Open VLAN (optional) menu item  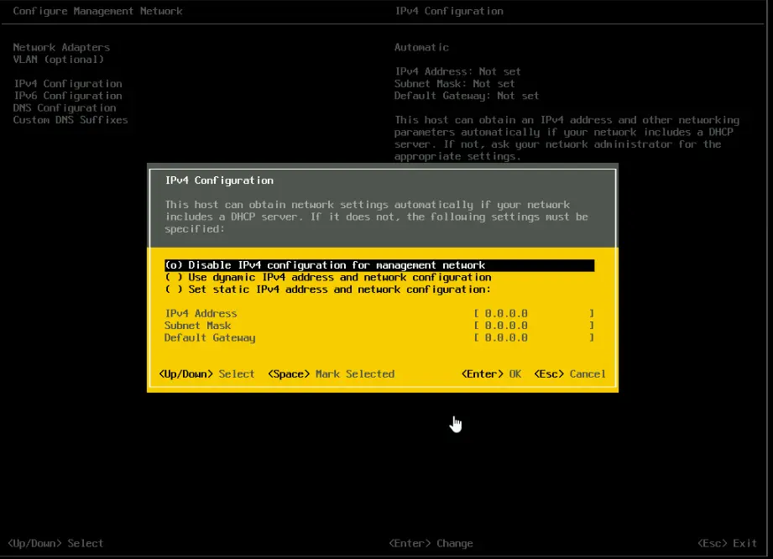59,60
